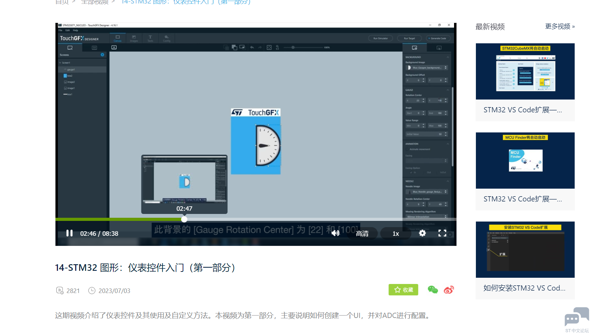Open the 更多视频 » link
592x336 pixels.
560,26
